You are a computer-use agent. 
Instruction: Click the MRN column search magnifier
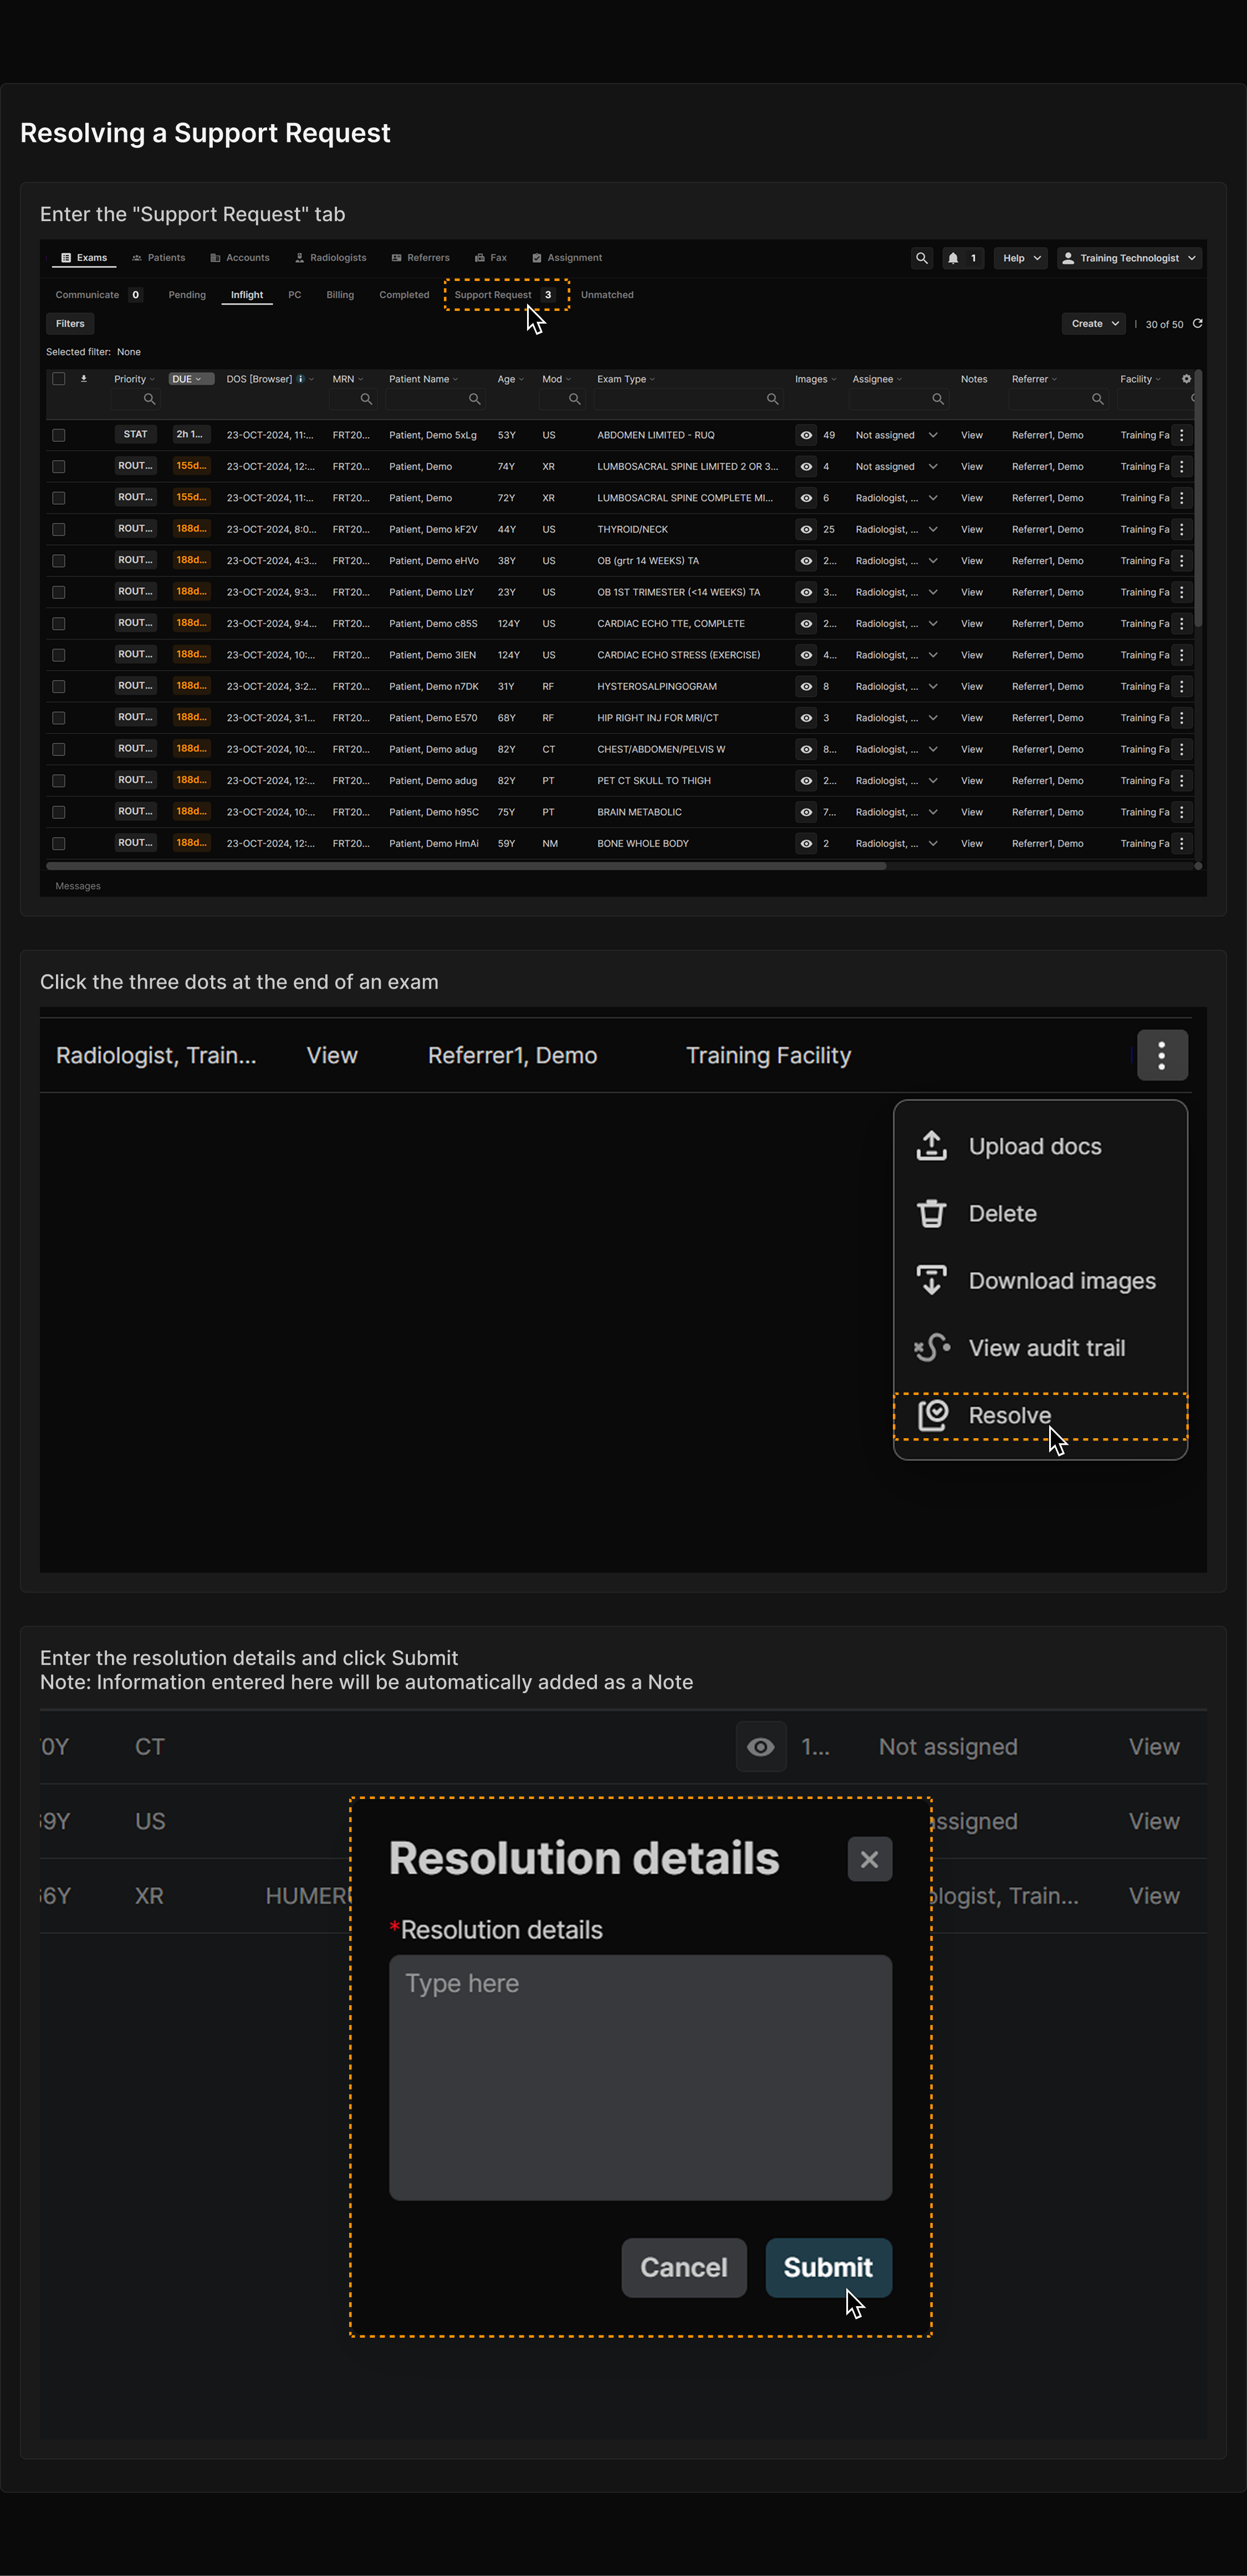(366, 399)
